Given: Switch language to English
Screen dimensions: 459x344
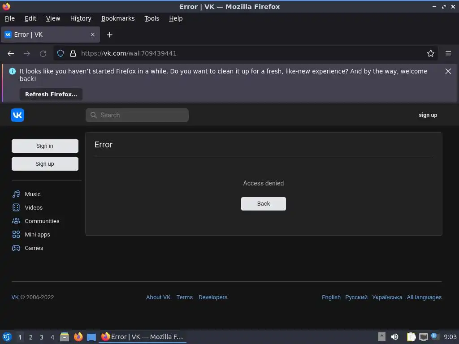Looking at the screenshot, I should [331, 297].
